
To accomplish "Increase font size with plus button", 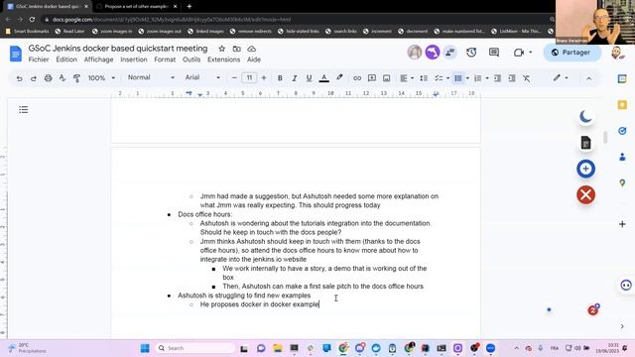I will (x=264, y=77).
